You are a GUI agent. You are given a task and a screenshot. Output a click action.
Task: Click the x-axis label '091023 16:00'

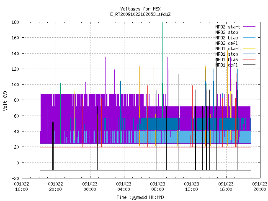(226, 187)
